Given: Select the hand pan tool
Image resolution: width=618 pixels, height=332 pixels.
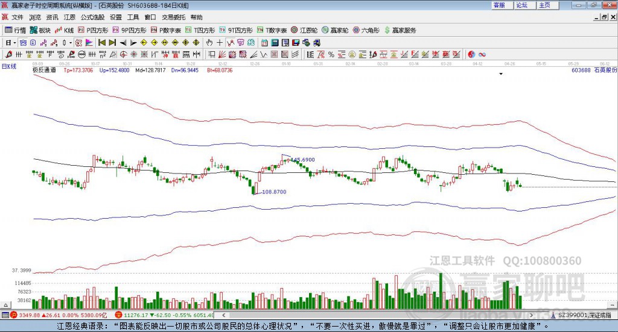Looking at the screenshot, I should 209,43.
